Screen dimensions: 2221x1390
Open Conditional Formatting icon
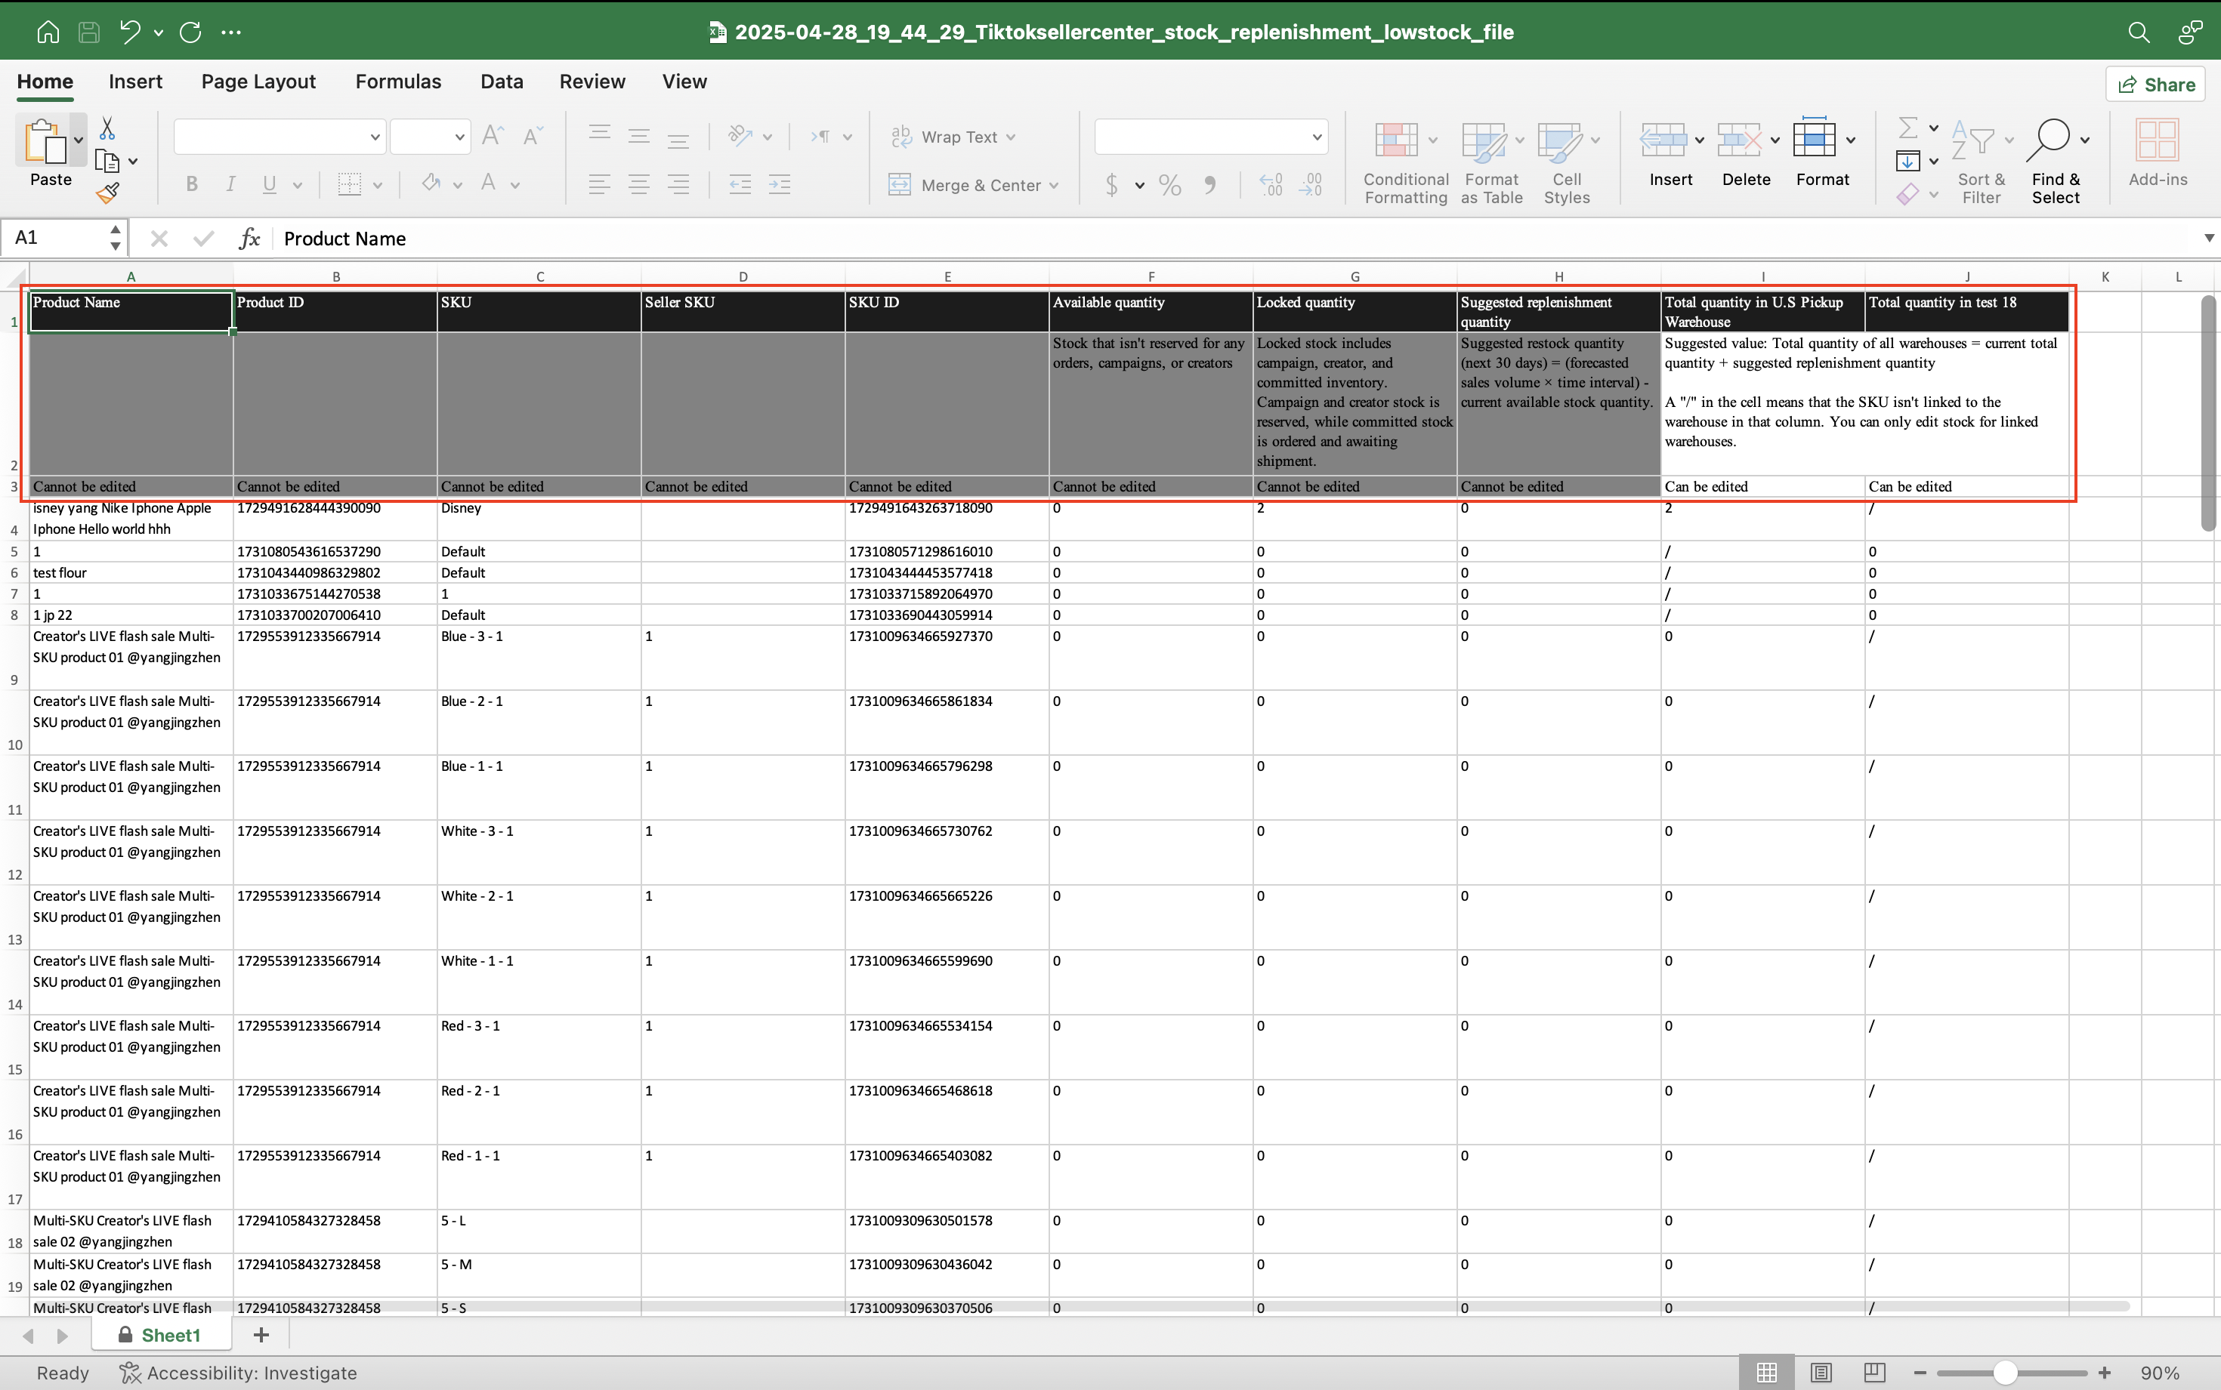coord(1396,140)
